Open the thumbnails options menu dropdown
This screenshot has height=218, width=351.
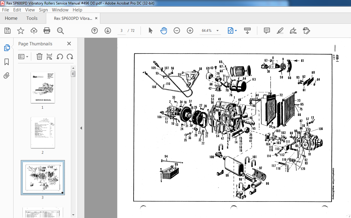coord(23,57)
